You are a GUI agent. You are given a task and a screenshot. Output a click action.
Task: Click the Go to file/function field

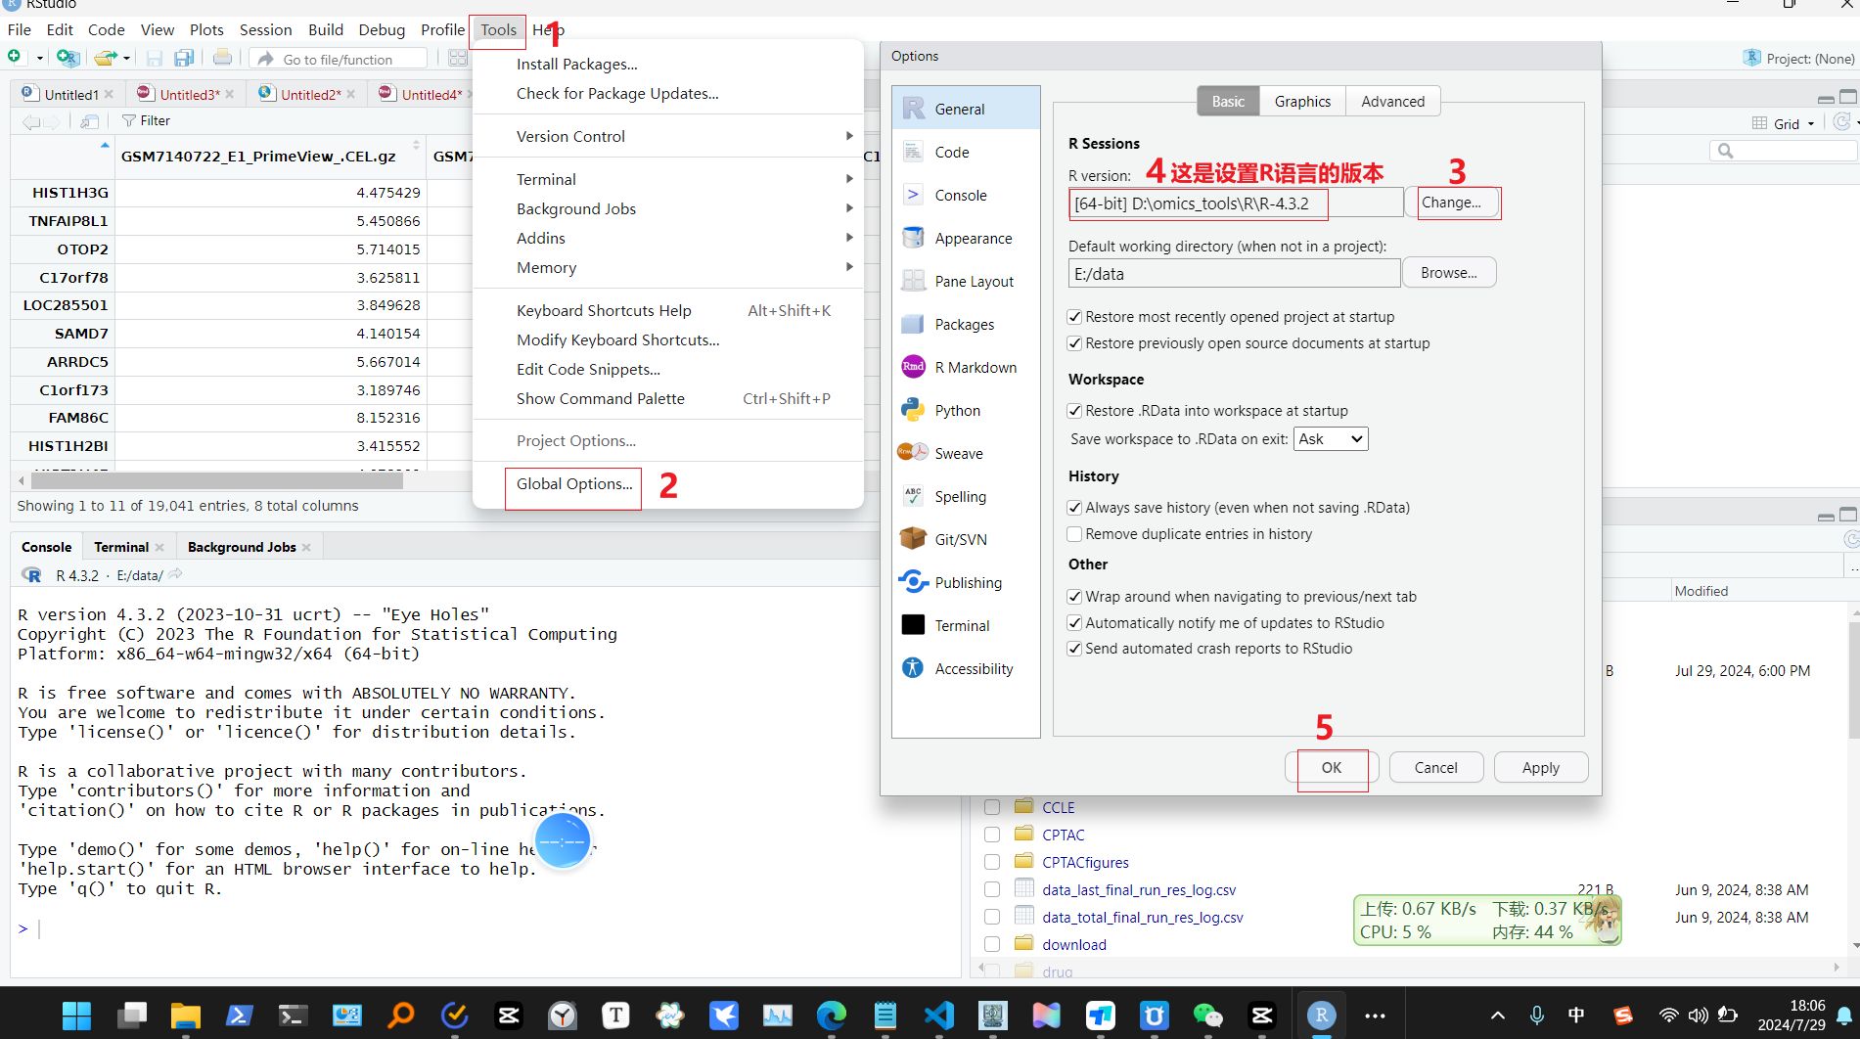(x=338, y=60)
